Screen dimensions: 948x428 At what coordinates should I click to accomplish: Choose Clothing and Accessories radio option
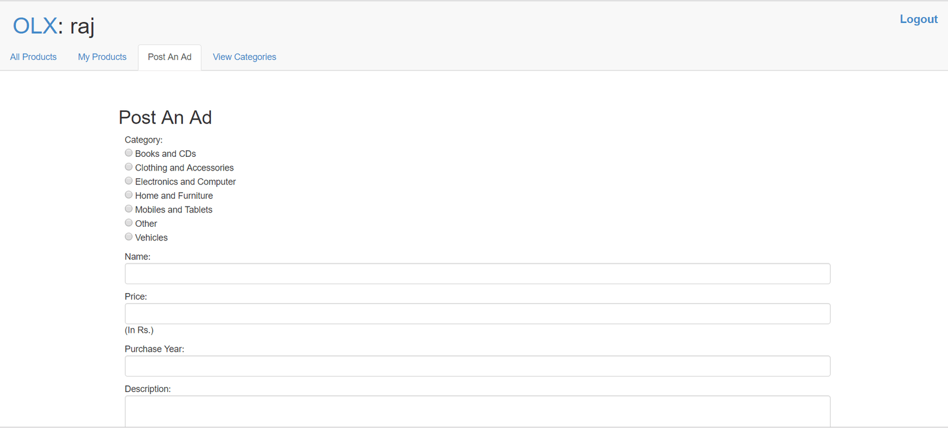[129, 167]
